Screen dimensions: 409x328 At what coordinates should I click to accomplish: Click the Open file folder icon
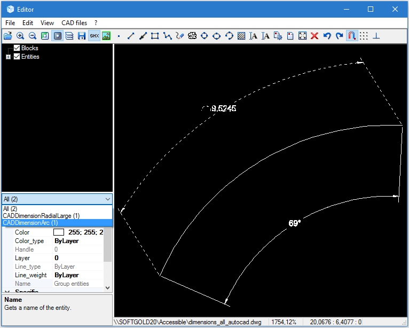pos(8,36)
